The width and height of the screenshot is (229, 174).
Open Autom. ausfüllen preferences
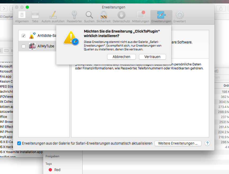pos(53,17)
